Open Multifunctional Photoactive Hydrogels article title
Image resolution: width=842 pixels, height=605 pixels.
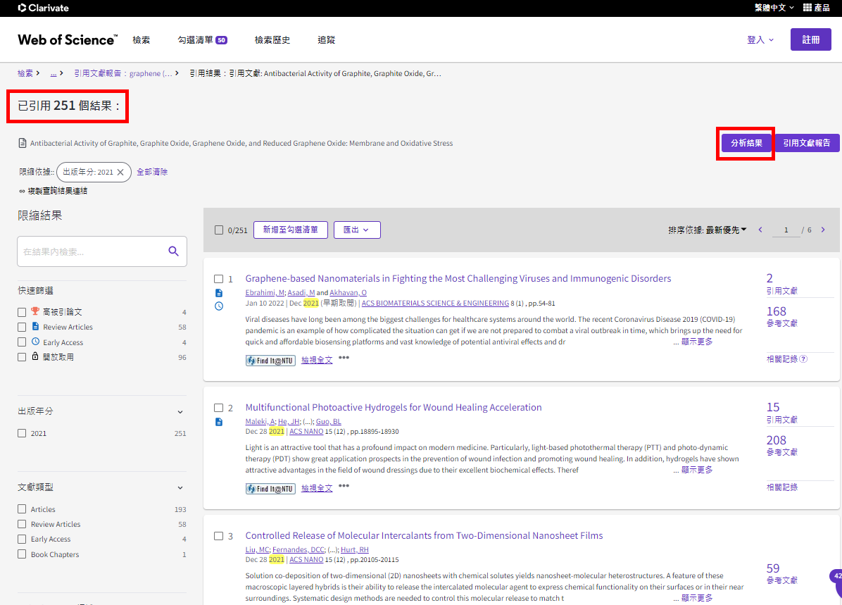394,407
